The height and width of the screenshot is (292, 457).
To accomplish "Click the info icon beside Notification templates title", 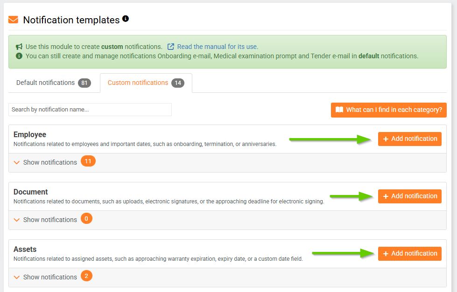I will click(126, 19).
